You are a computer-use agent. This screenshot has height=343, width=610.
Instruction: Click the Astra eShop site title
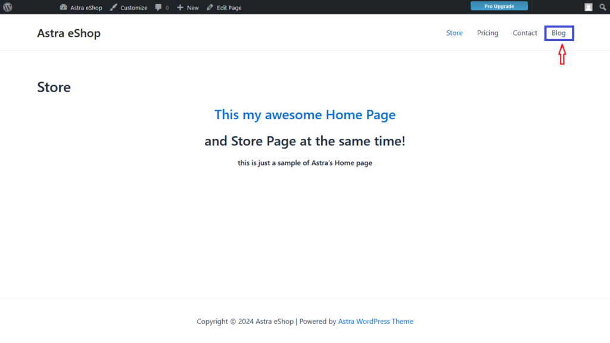click(69, 33)
